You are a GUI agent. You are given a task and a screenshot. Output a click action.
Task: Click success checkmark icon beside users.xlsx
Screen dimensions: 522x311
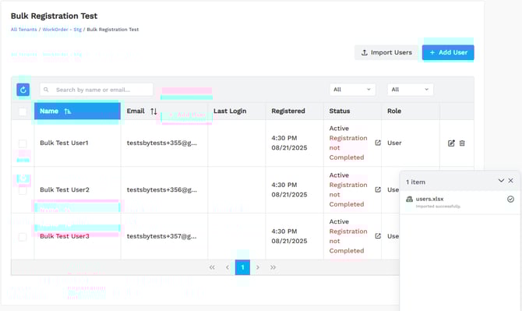[510, 199]
